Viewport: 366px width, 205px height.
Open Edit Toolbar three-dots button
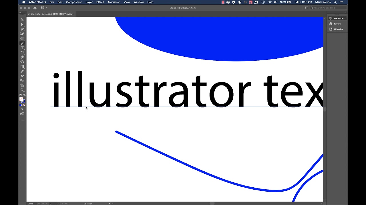(x=22, y=120)
